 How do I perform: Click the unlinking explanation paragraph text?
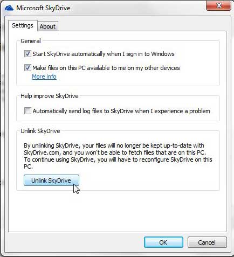(118, 156)
